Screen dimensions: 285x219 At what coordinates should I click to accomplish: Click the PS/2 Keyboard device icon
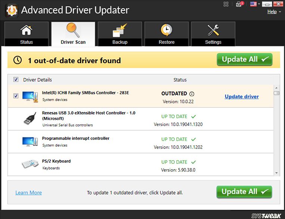pyautogui.click(x=30, y=164)
